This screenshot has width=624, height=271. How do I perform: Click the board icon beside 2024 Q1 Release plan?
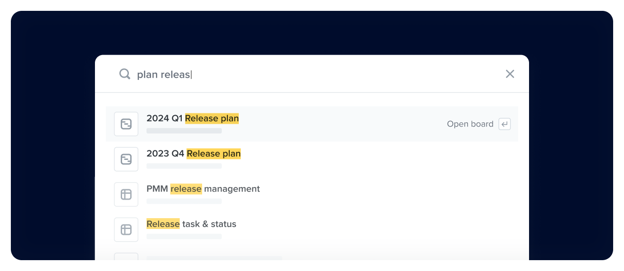click(x=126, y=124)
